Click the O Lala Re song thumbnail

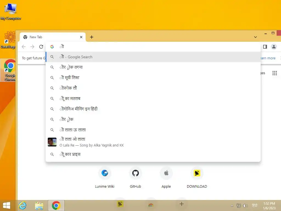52,142
